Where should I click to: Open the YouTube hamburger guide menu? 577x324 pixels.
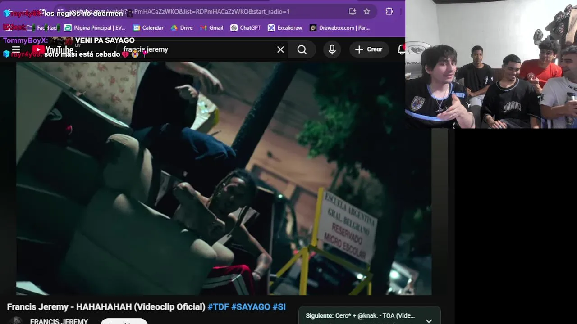[x=16, y=49]
